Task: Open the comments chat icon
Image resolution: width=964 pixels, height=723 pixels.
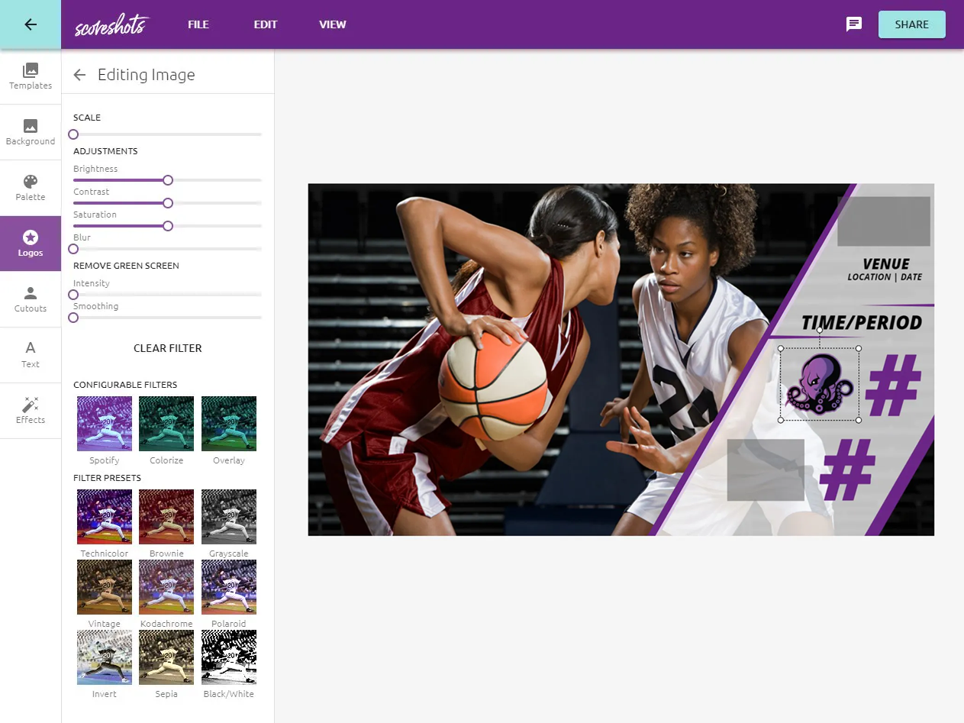Action: pos(854,24)
